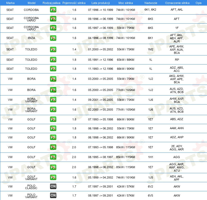The height and width of the screenshot is (200, 207).
Task: Click the petrol icon in GOLF VARIANT row
Action: [x=53, y=177]
